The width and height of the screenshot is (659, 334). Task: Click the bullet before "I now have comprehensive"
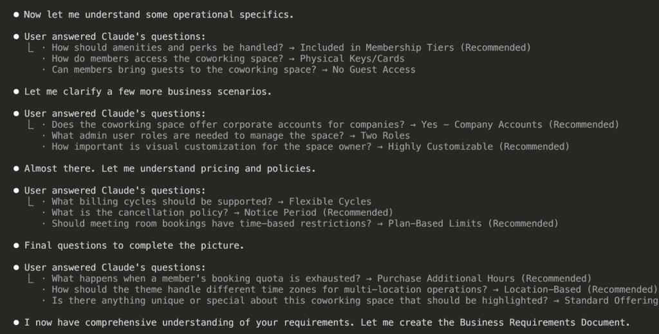[16, 322]
